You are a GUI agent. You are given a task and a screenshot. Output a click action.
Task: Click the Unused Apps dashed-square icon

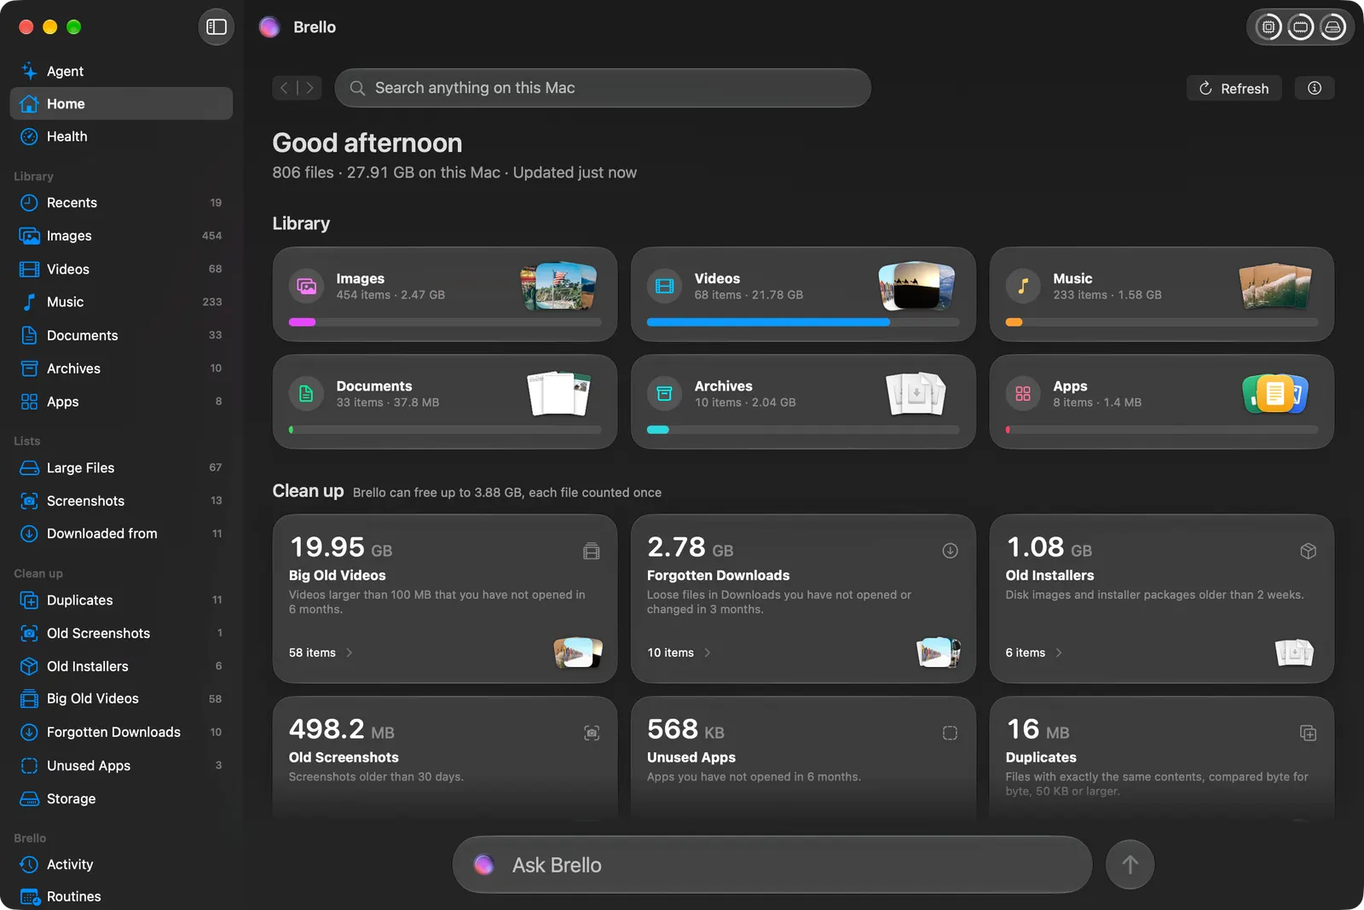tap(29, 766)
